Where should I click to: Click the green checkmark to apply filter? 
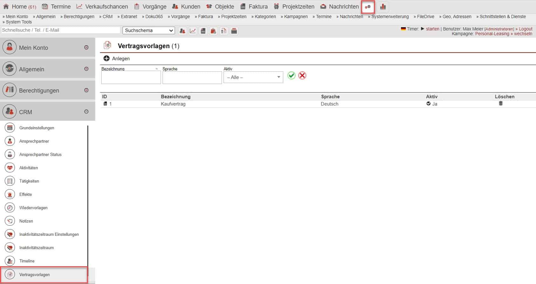(x=291, y=75)
